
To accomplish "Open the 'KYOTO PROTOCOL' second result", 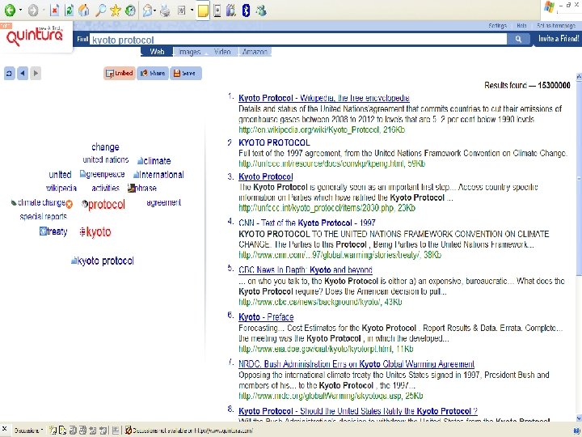I will tap(274, 142).
